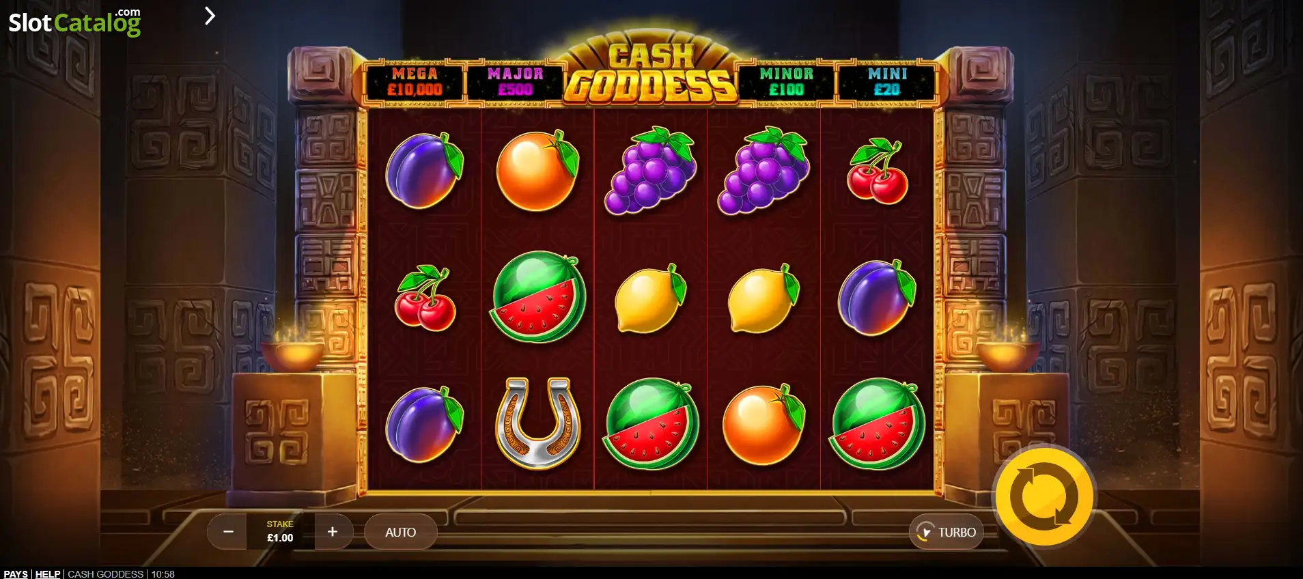Select the MEGA £10,000 jackpot panel
This screenshot has height=579, width=1303.
(x=415, y=82)
